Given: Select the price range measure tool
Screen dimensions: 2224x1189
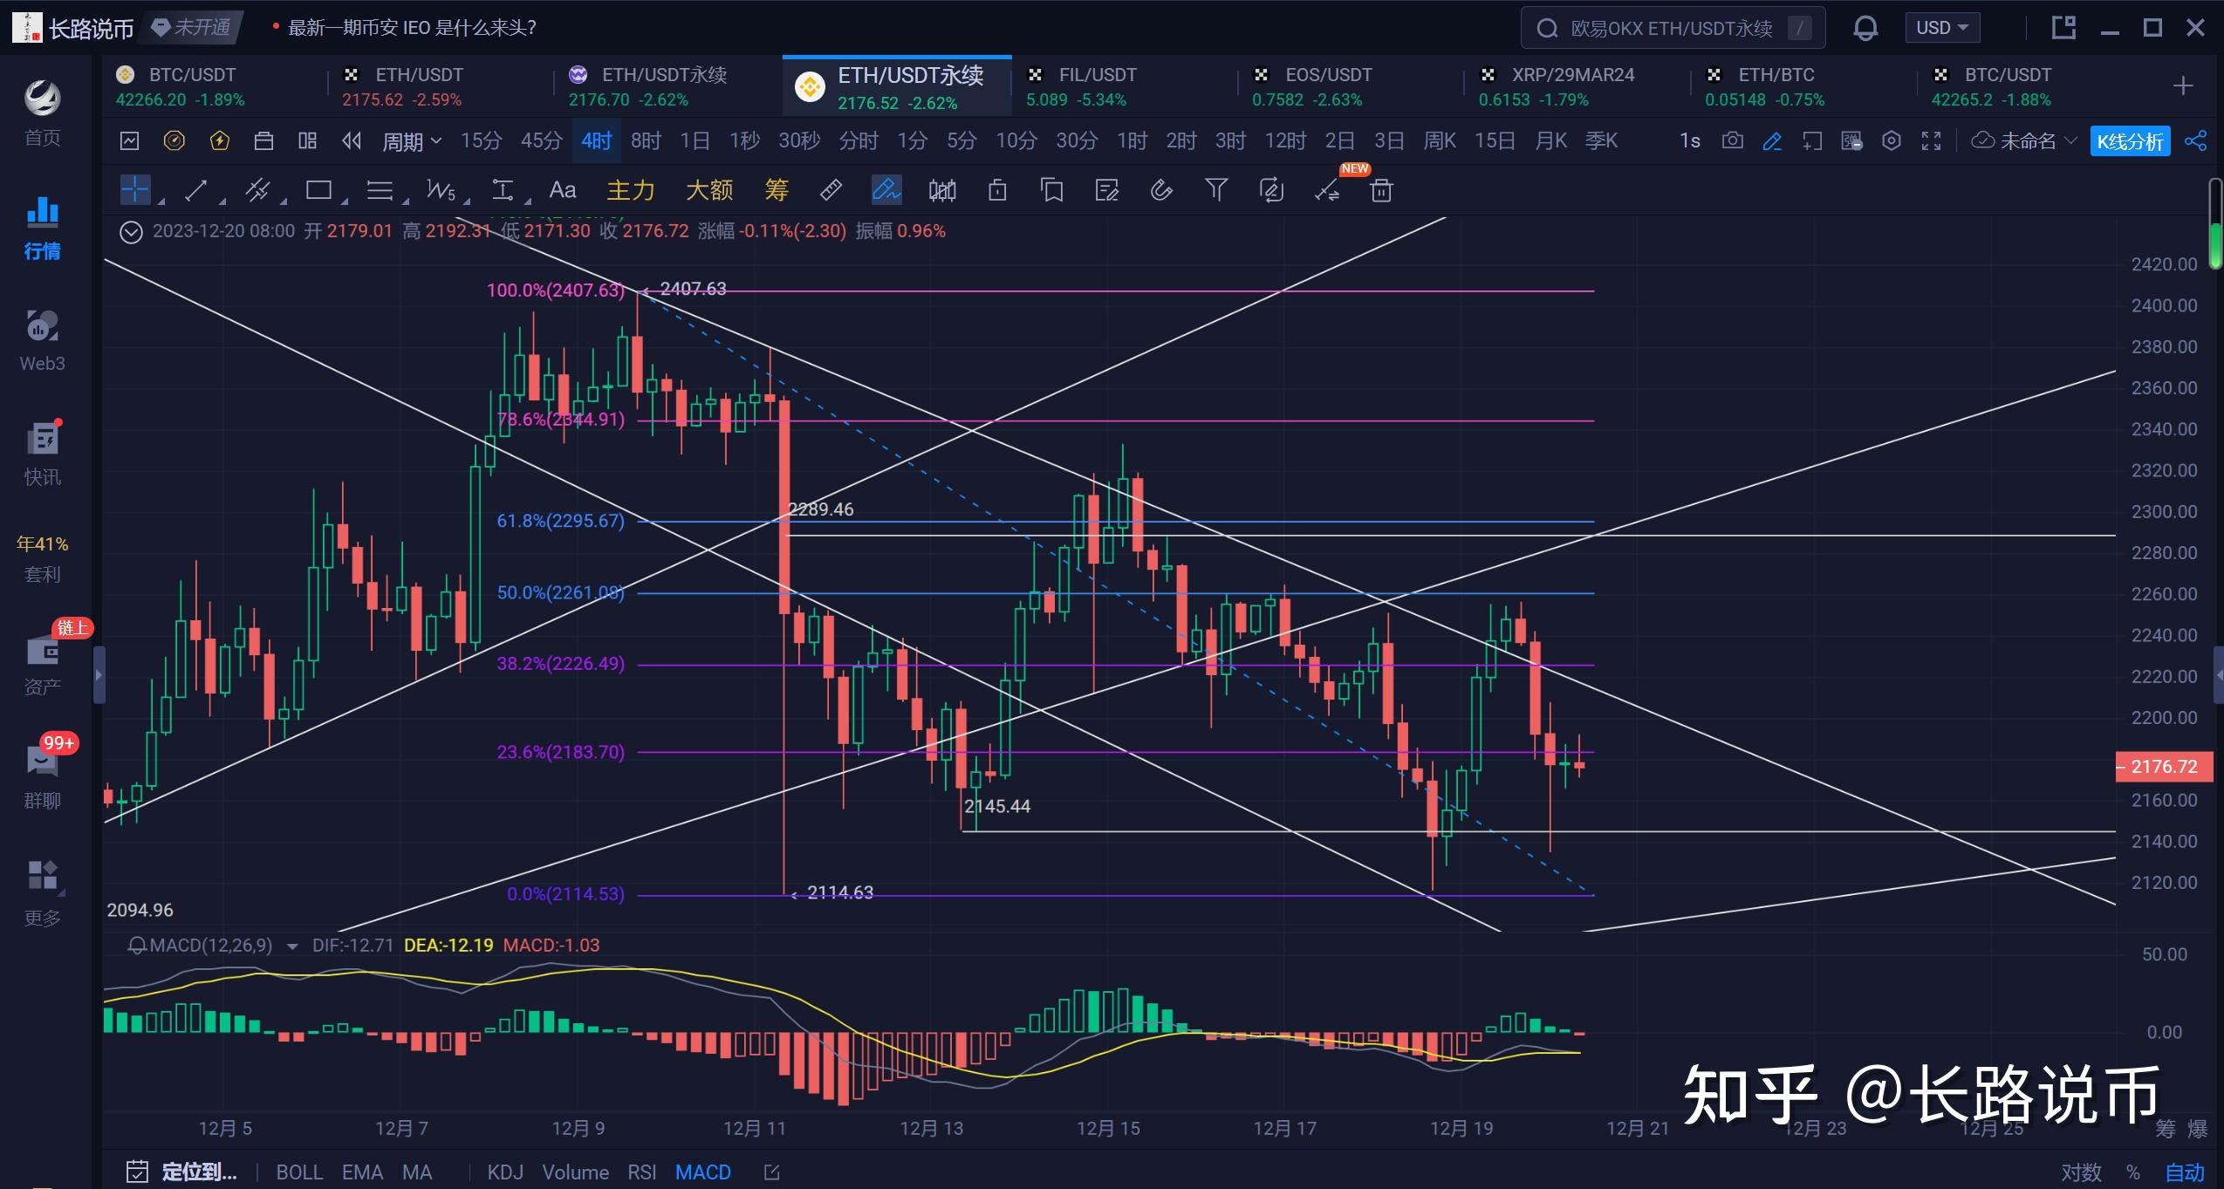Looking at the screenshot, I should pyautogui.click(x=503, y=189).
